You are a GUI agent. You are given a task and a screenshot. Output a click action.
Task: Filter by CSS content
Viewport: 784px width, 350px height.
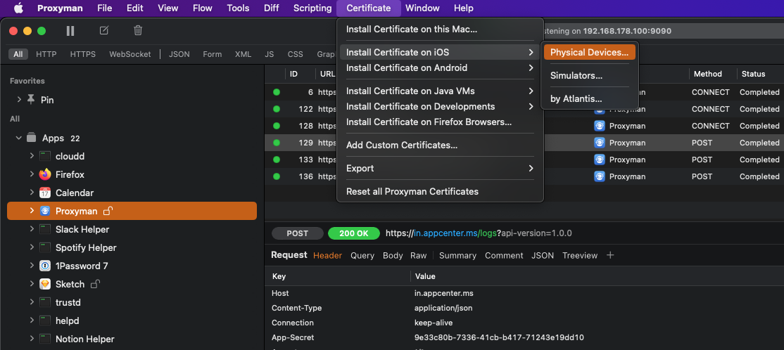point(295,54)
